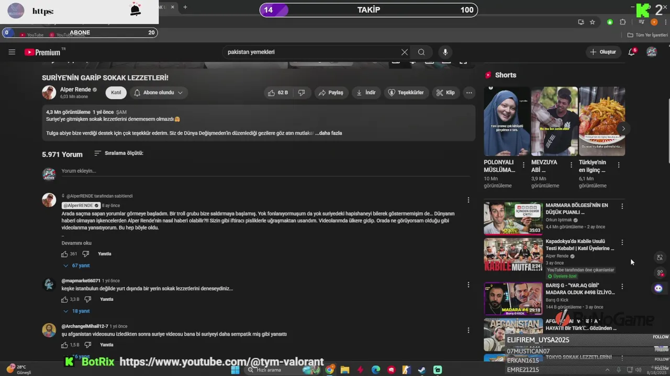The width and height of the screenshot is (670, 376).
Task: Dislike the video
Action: pyautogui.click(x=301, y=92)
